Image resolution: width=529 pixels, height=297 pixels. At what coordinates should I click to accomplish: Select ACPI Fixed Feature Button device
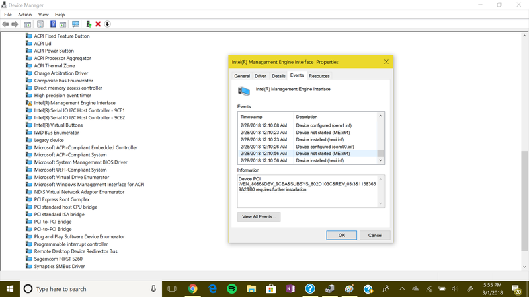click(x=61, y=36)
